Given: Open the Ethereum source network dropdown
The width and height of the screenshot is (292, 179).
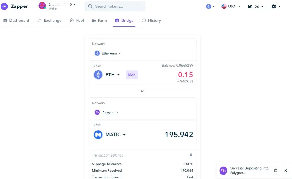Looking at the screenshot, I should coord(108,53).
